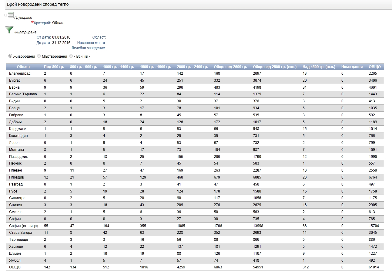Click the page title Брой новородени според тегло
Screen dimensions: 392x276
tap(38, 5)
